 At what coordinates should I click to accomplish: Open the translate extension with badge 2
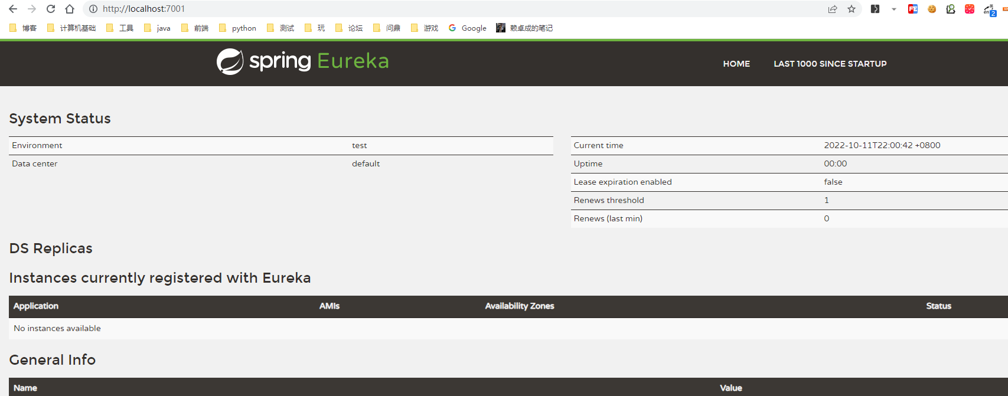pos(990,9)
